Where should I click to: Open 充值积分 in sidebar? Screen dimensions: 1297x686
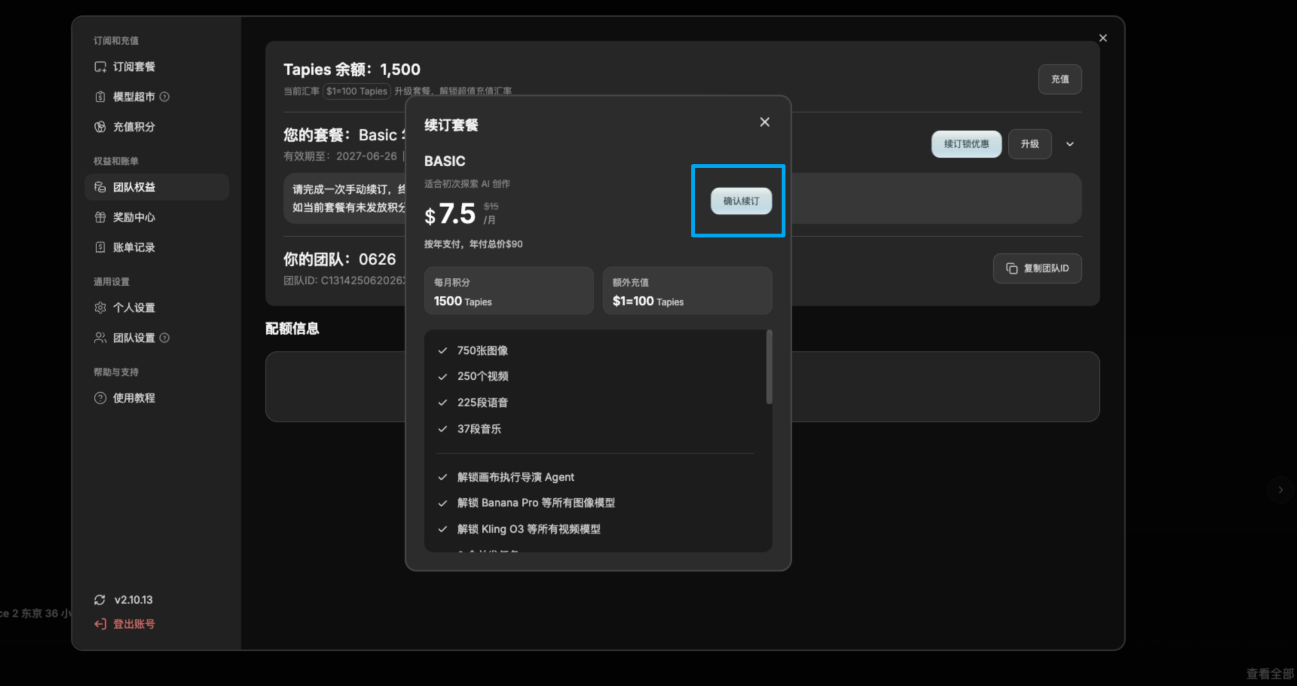(x=157, y=127)
